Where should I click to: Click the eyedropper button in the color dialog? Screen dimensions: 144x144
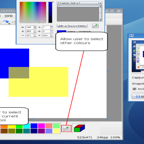pyautogui.click(x=95, y=26)
